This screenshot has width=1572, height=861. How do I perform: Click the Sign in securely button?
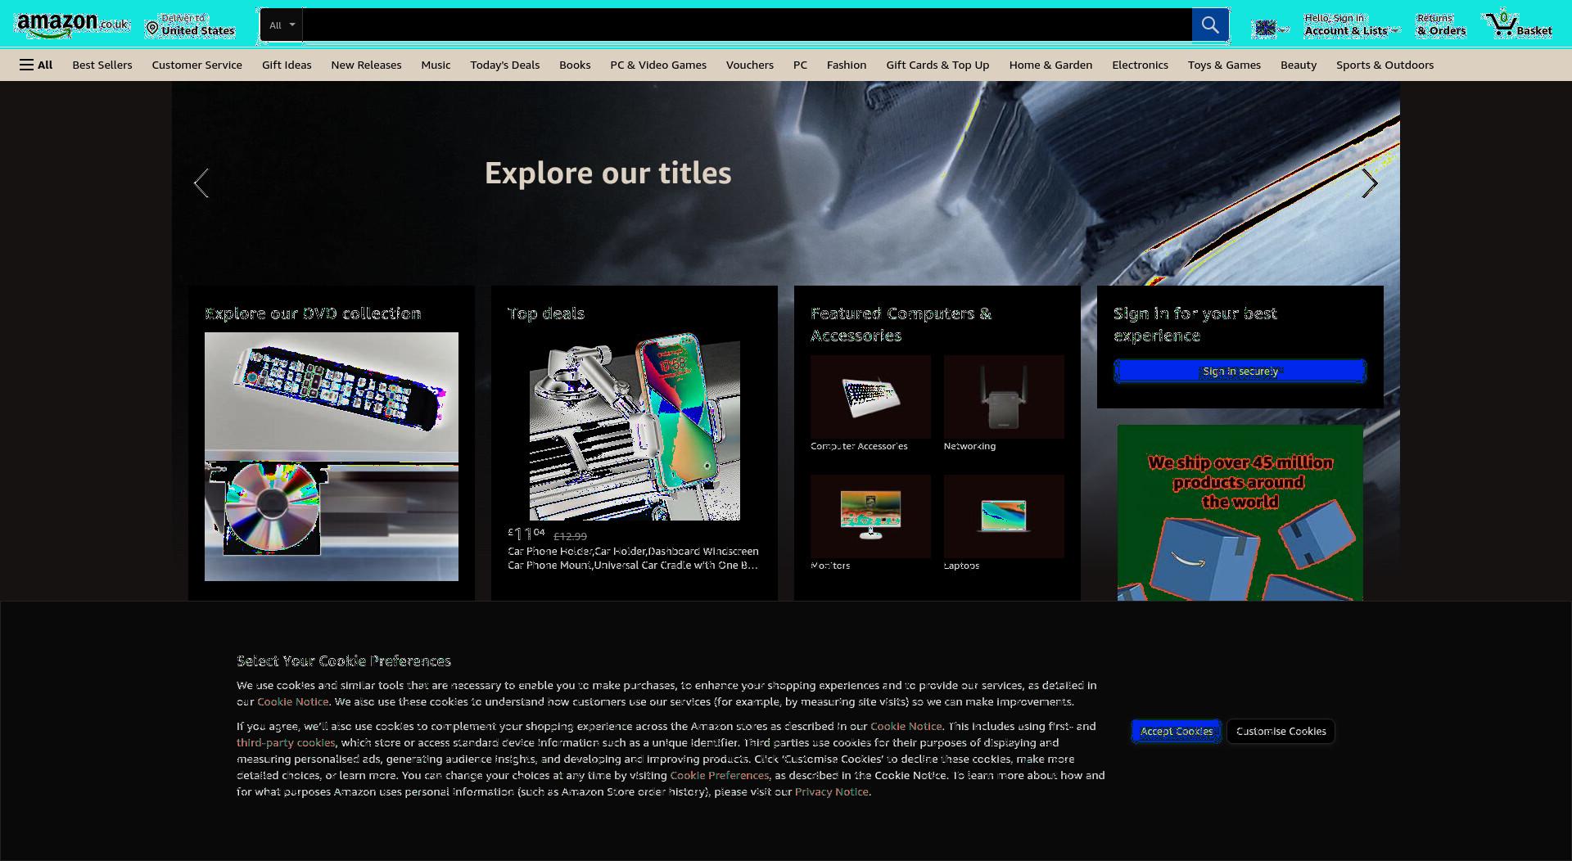tap(1240, 372)
